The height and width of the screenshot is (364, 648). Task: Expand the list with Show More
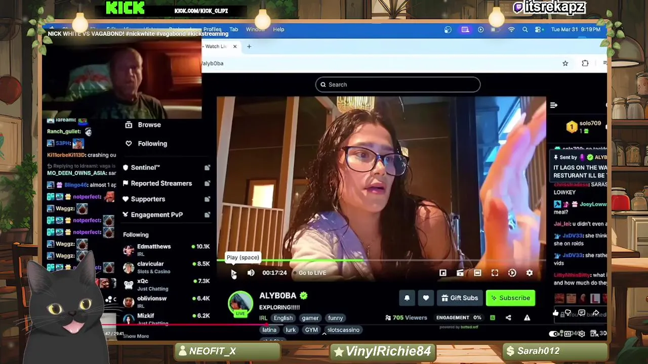[136, 336]
